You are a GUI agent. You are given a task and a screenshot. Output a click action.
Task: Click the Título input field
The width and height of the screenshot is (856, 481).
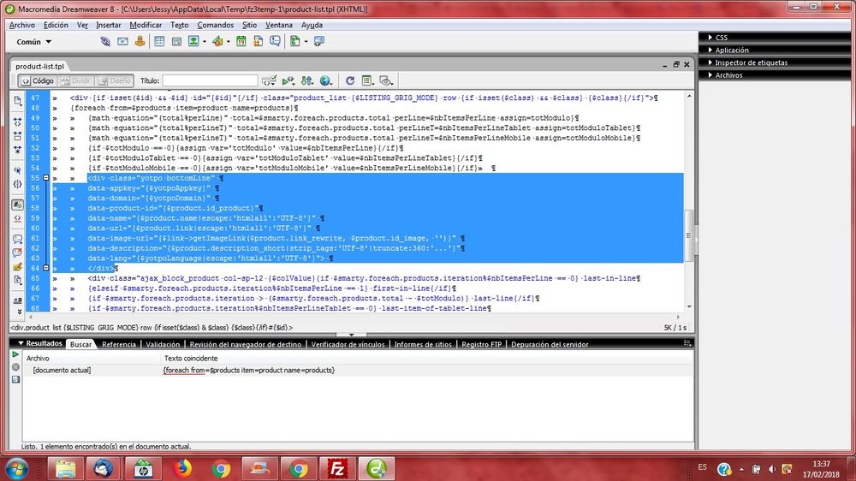tap(210, 80)
